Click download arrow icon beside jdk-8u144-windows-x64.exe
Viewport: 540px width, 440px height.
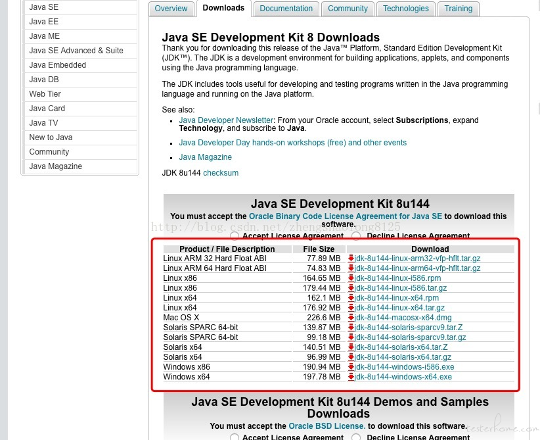[x=351, y=377]
